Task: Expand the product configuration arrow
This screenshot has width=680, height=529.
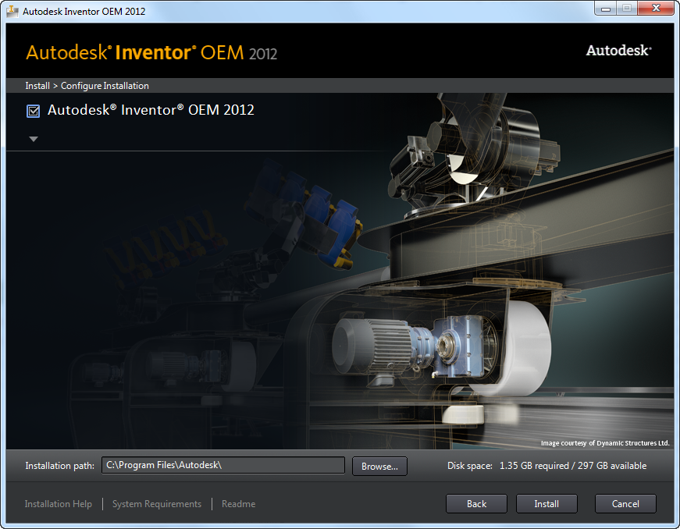Action: click(x=34, y=139)
